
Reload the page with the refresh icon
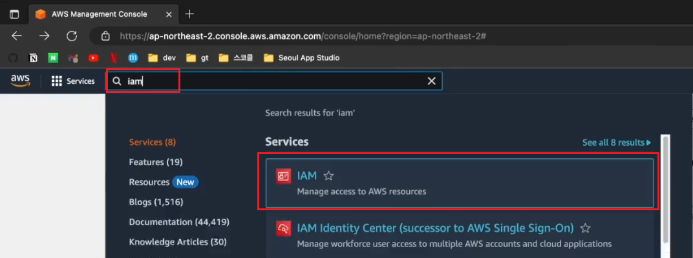(72, 35)
